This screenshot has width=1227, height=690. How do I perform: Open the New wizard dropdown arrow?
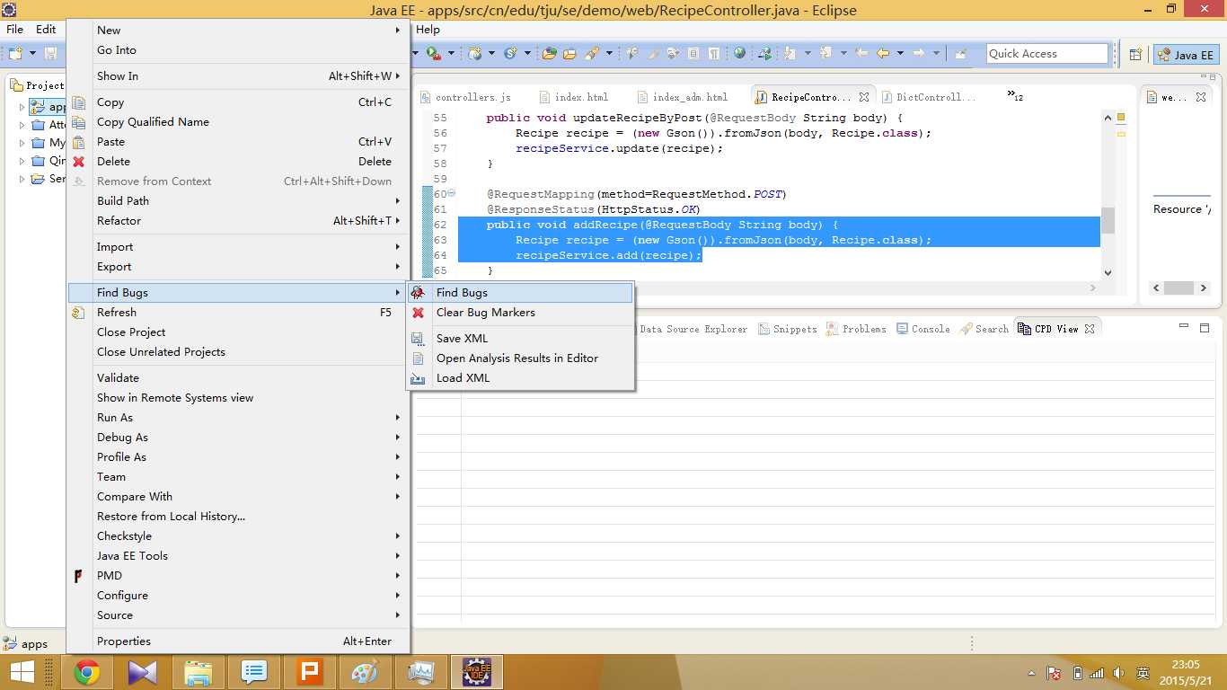(x=32, y=54)
